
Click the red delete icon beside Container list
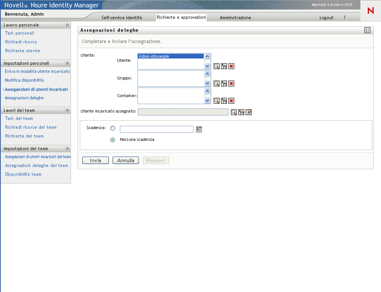tap(231, 101)
